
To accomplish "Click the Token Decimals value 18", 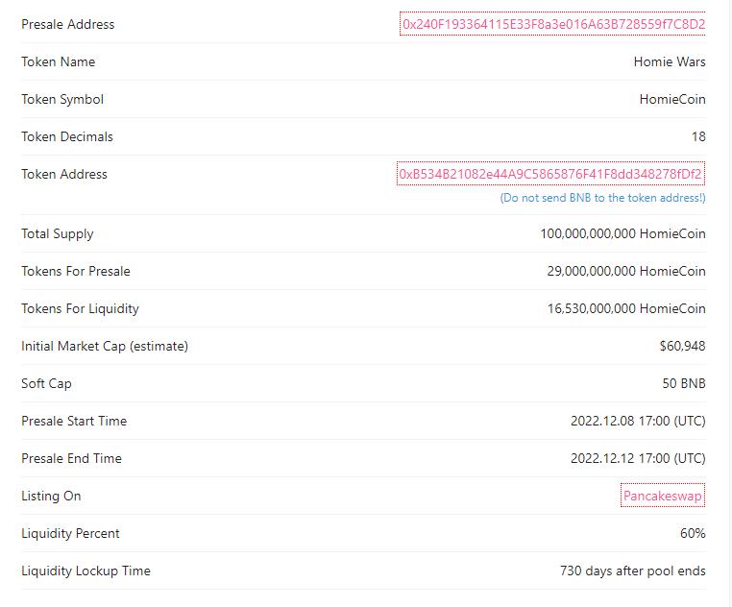I will (698, 136).
